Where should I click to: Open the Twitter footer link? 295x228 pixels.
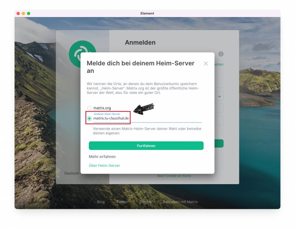pyautogui.click(x=122, y=202)
